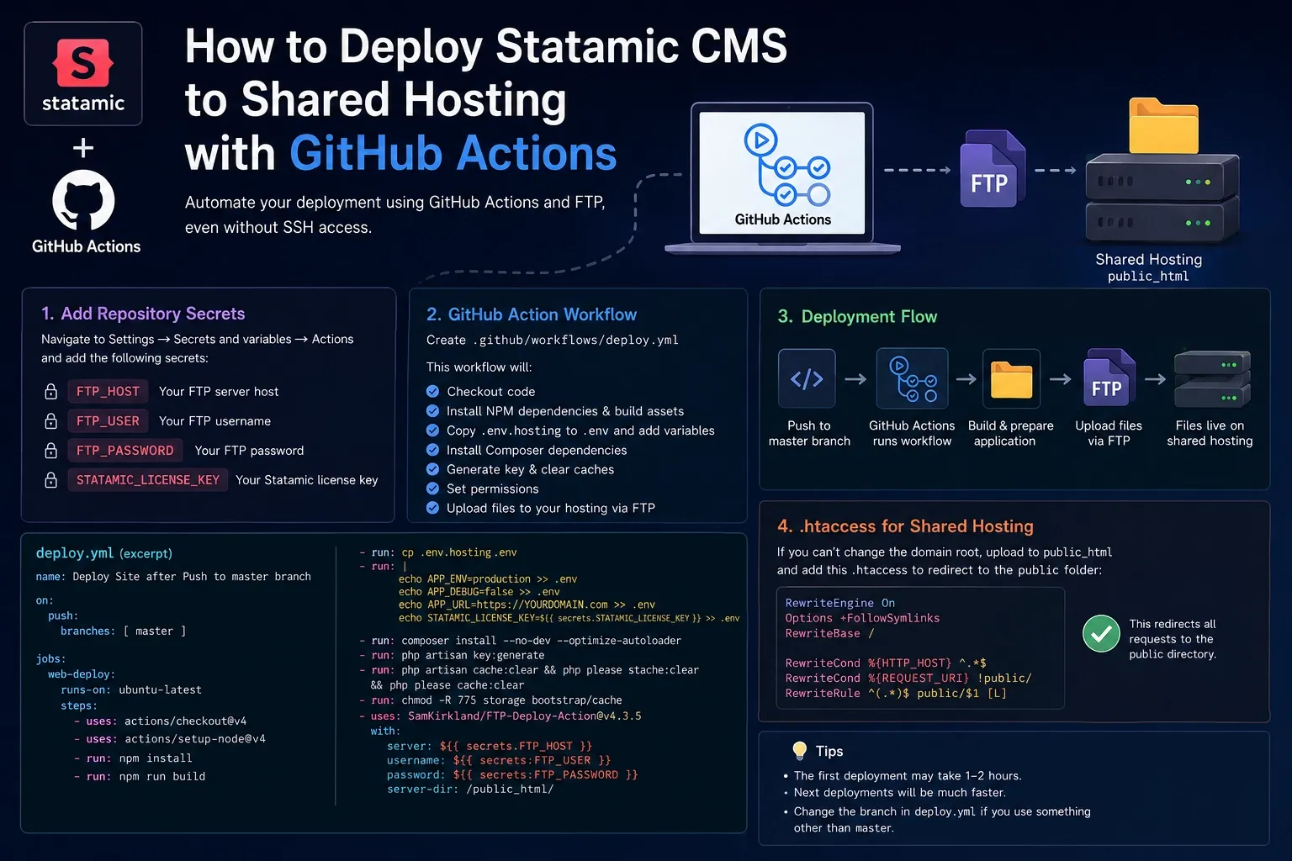
Task: Click the checkmark beside Set permissions
Action: (x=433, y=489)
